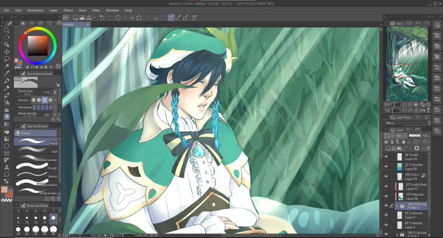This screenshot has width=443, height=238.
Task: Click the Clear loading-circle icon in command bar
Action: (118, 18)
